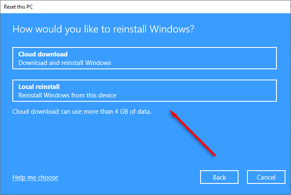Click the middle of the red arrow

[x=193, y=133]
